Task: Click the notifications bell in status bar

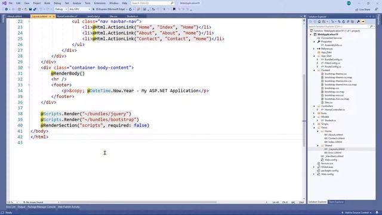Action: pos(377,213)
